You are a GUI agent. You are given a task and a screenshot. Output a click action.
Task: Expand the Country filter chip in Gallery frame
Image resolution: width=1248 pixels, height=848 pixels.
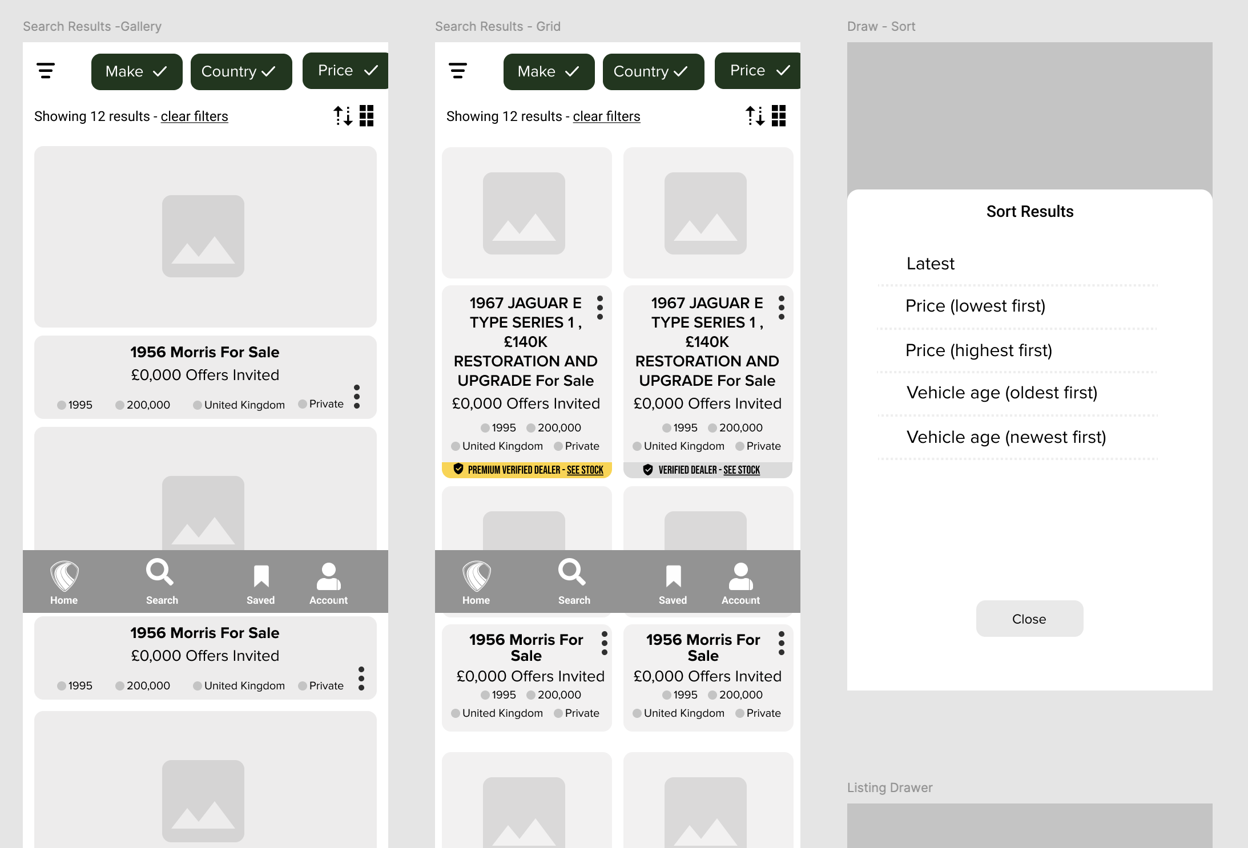tap(241, 72)
